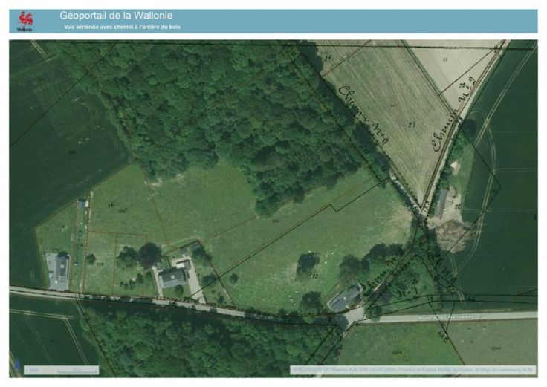This screenshot has width=547, height=387.
Task: Select parcel 22 at top right
Action: pos(445,58)
